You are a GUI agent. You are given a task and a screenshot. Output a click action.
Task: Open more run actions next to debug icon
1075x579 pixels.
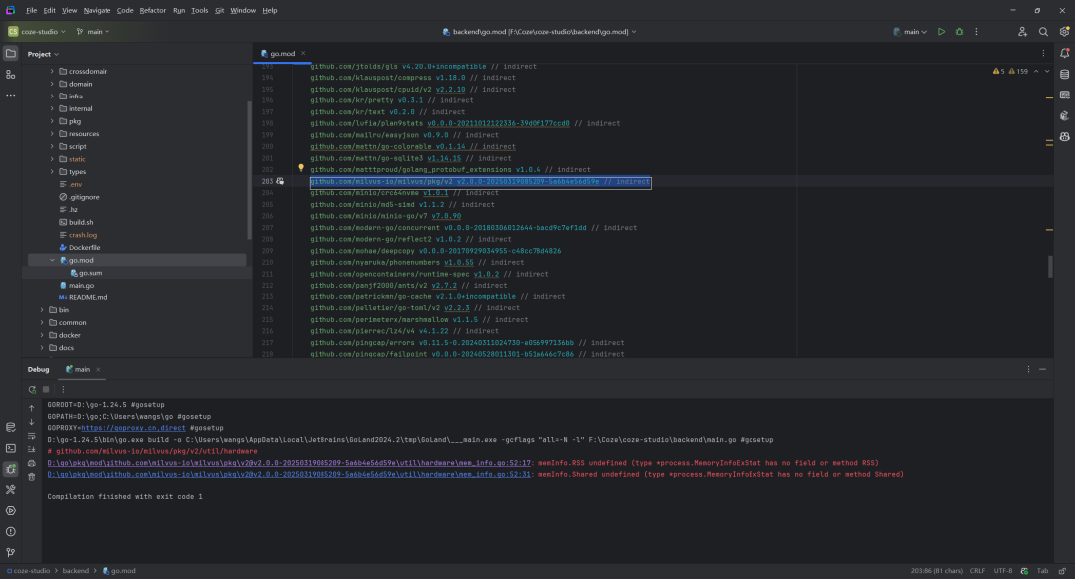[977, 32]
